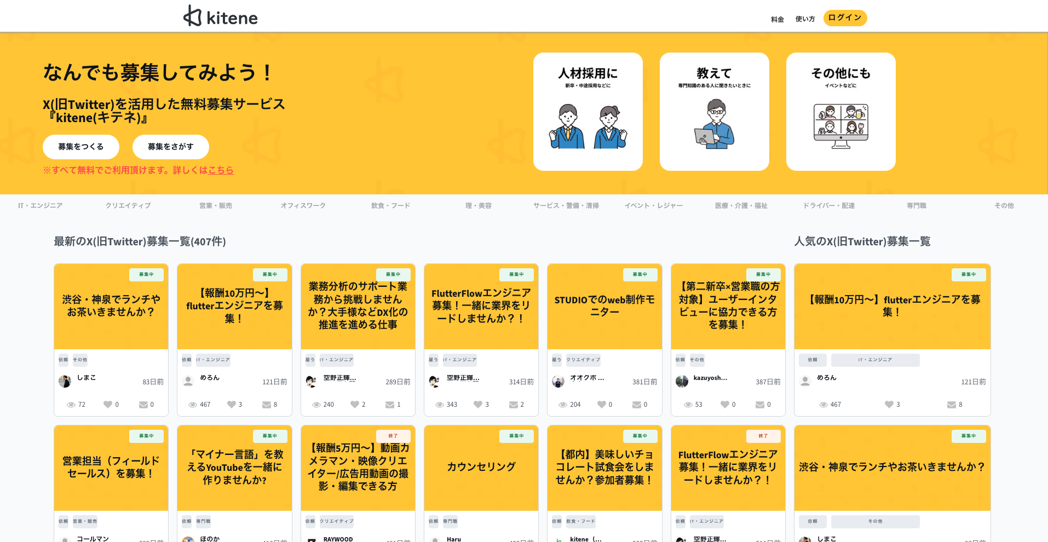Click 終了 badge on 動画カメラマン card
The width and height of the screenshot is (1048, 542).
click(x=393, y=436)
